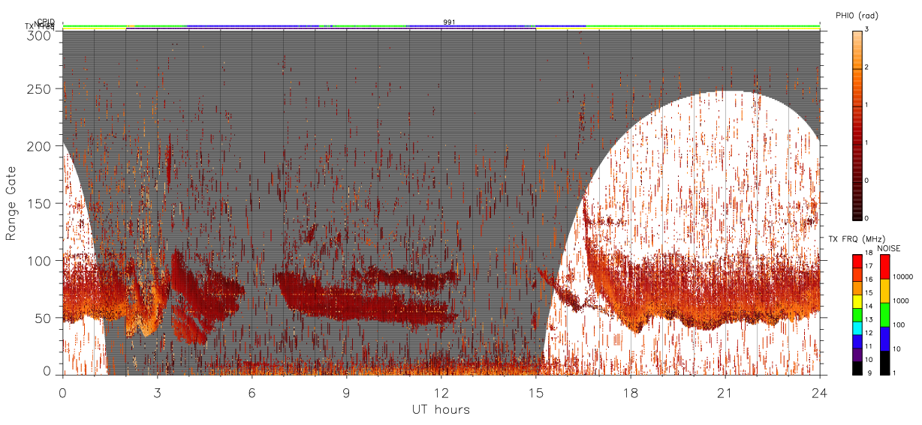The width and height of the screenshot is (922, 425).
Task: Click the 'UT hours' x-axis title
Action: coord(441,409)
